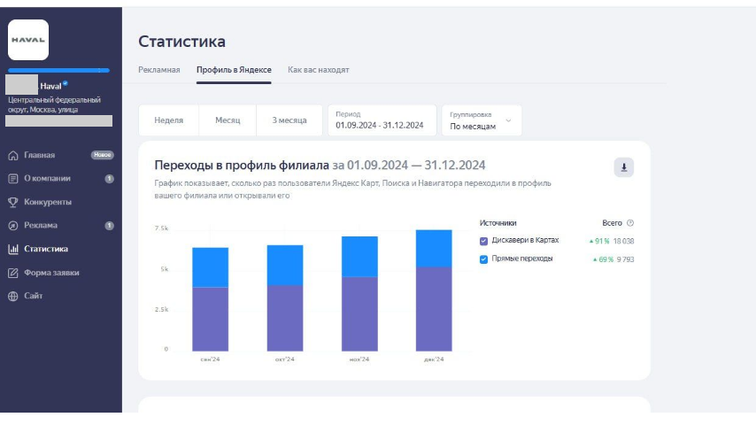Click the Конкуренты trophy icon

[x=13, y=202]
